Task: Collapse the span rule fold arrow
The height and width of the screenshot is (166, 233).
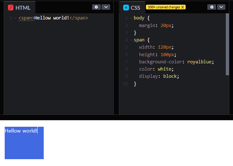Action: [131, 40]
